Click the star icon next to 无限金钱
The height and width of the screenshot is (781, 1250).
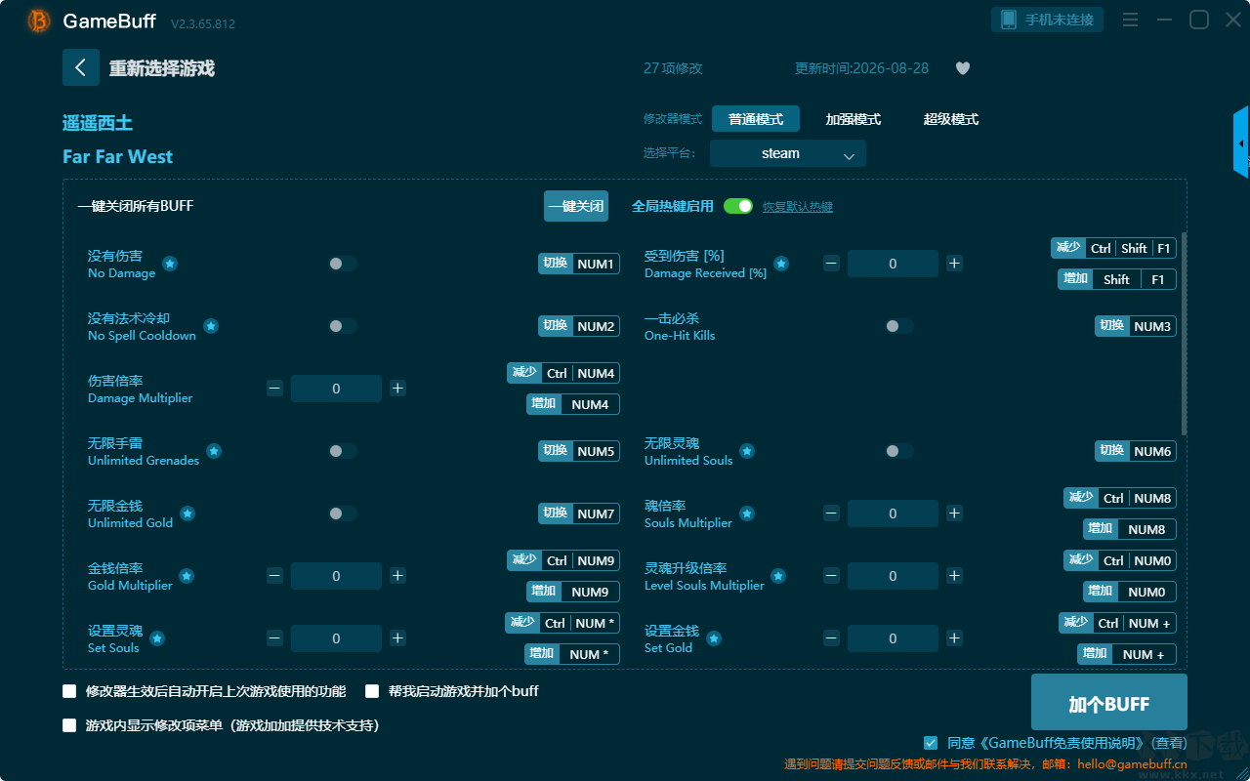pos(187,514)
